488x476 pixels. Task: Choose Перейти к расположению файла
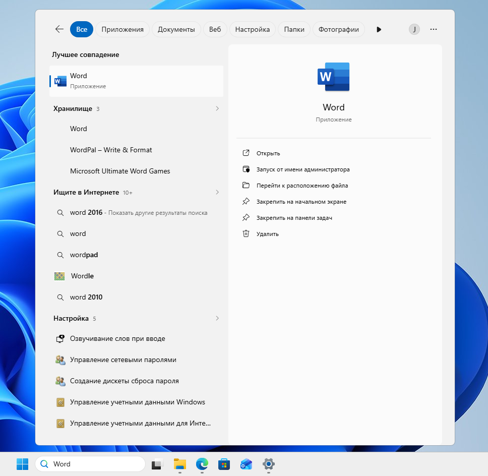pos(302,186)
